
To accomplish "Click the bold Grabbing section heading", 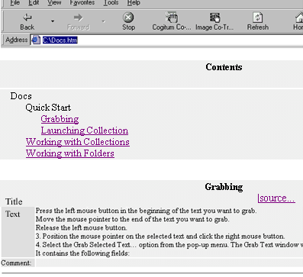I will 224,187.
